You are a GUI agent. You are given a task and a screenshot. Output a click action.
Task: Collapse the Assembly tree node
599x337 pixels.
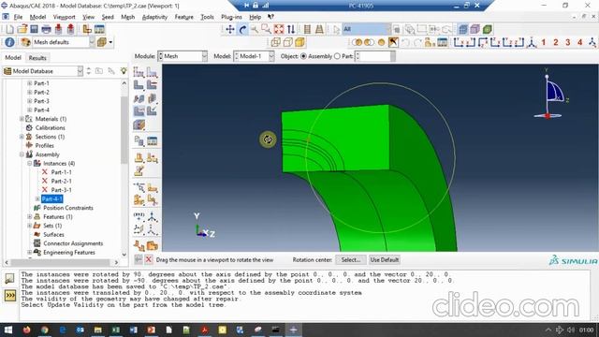pos(22,154)
